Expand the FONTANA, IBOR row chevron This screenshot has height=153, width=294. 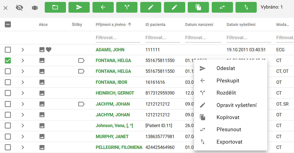click(23, 82)
